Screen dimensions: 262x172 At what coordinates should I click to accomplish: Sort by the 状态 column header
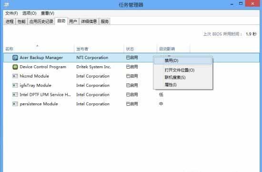point(141,49)
